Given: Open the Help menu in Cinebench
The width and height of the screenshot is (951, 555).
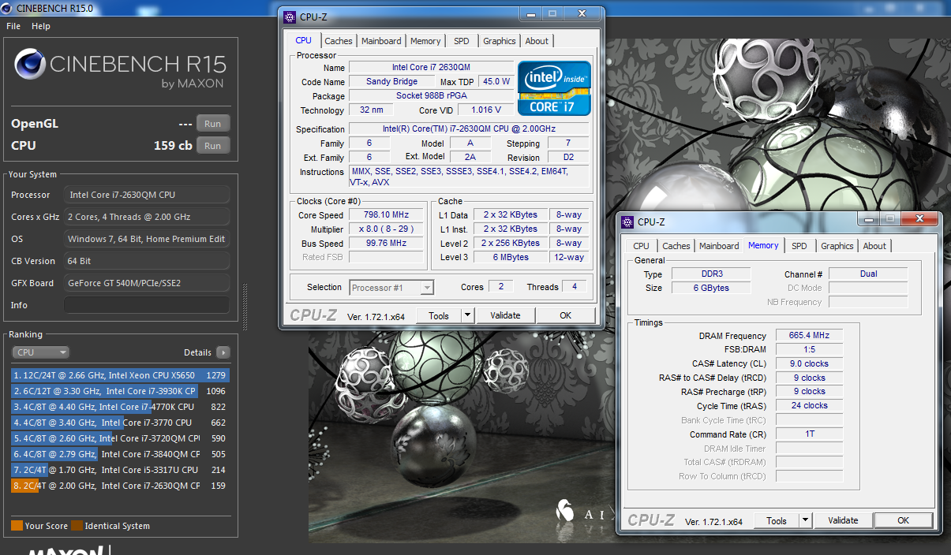Looking at the screenshot, I should pos(41,26).
